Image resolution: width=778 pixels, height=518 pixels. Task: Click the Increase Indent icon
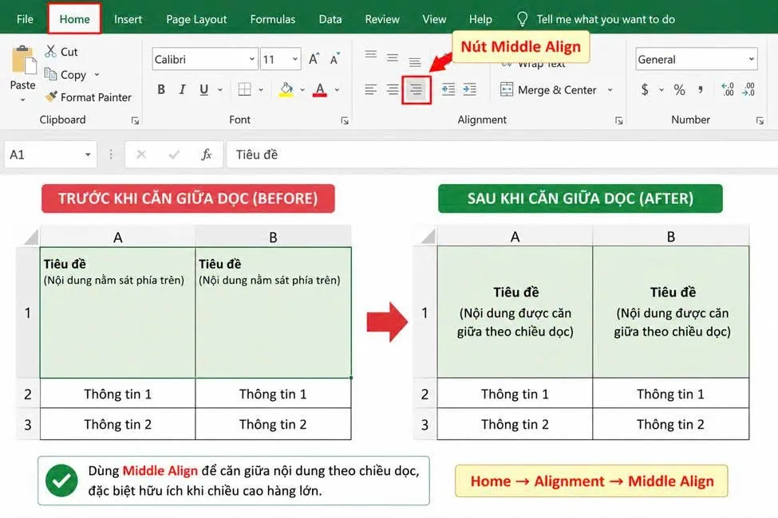coord(469,90)
